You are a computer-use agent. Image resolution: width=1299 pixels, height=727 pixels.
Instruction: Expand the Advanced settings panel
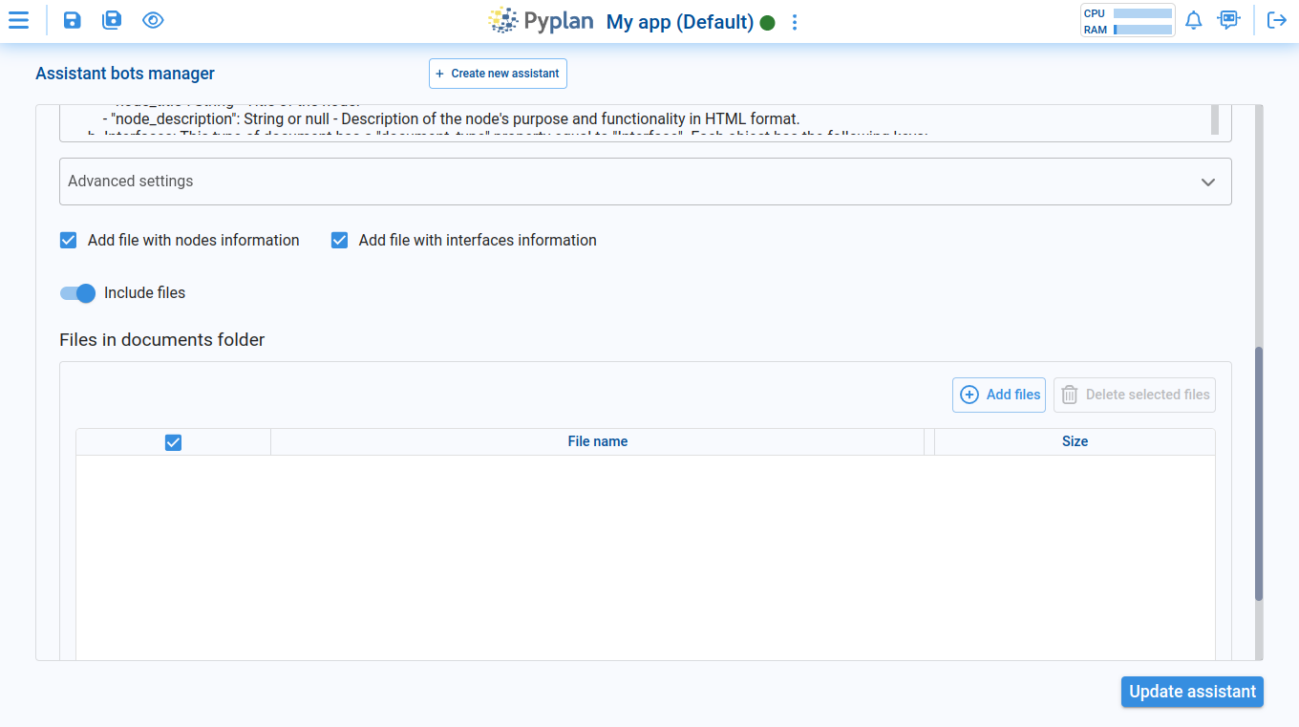pos(646,182)
